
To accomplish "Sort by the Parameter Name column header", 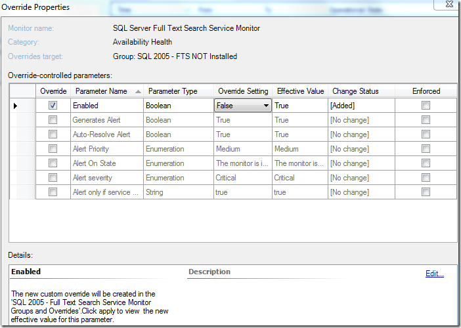I will [107, 91].
